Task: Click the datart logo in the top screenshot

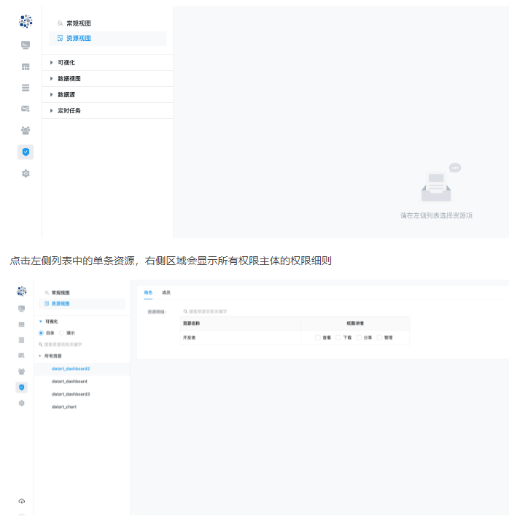Action: [26, 22]
